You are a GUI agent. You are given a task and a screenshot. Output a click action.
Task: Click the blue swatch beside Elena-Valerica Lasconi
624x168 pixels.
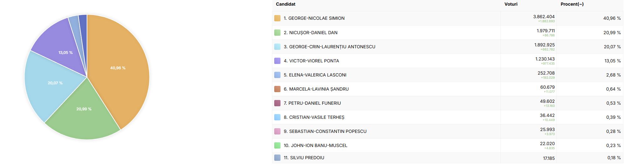coord(277,75)
